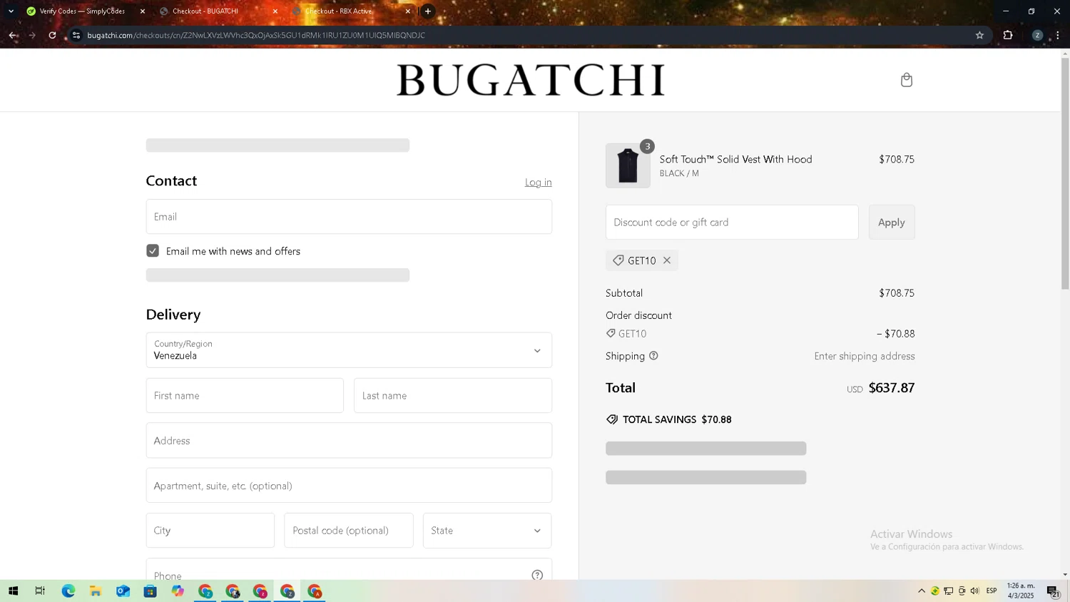Click the page vertical scrollbar thumb
The image size is (1070, 602).
coord(1065,173)
